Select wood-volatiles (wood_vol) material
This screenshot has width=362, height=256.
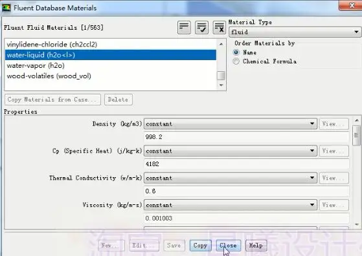[111, 76]
